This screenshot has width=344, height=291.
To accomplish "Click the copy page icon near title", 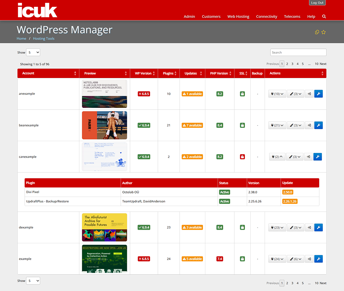I will click(317, 32).
